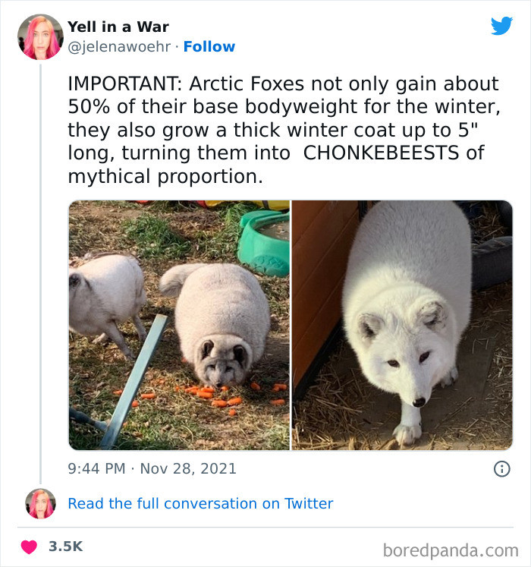Click the arctic fox's black nose in the right photo
The image size is (531, 567).
pos(418,401)
